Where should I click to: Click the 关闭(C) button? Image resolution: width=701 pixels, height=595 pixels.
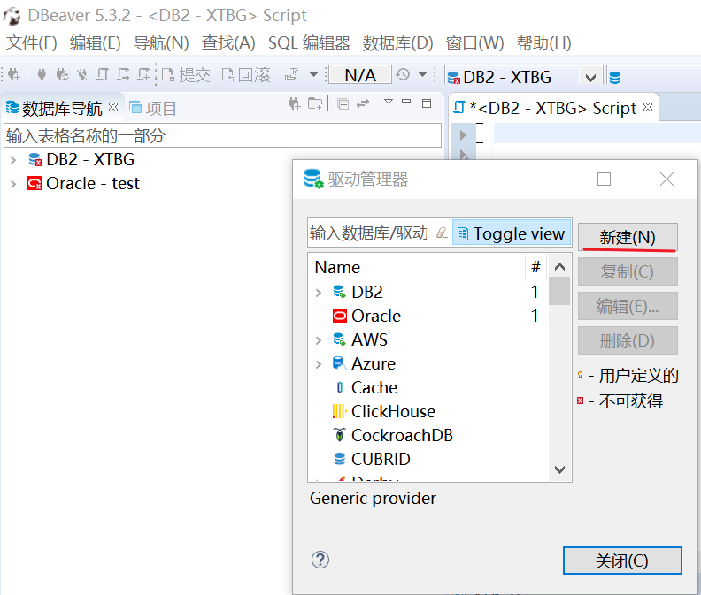click(622, 561)
